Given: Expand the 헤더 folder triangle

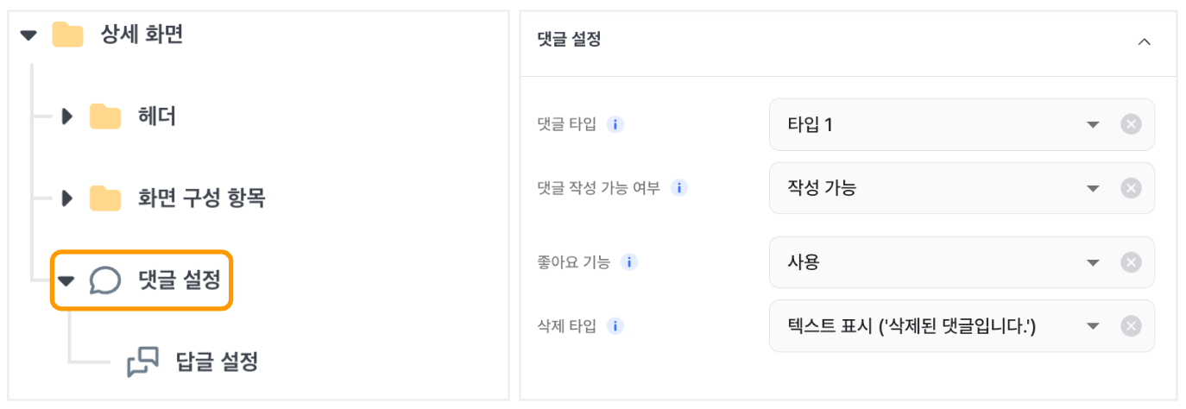Looking at the screenshot, I should pos(67,116).
